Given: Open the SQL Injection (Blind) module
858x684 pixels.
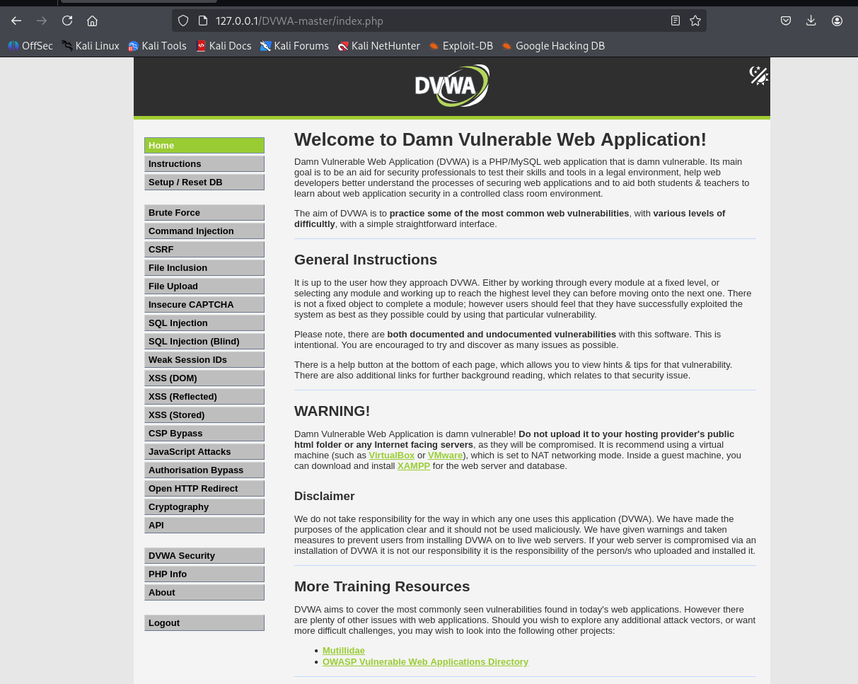Looking at the screenshot, I should click(204, 341).
